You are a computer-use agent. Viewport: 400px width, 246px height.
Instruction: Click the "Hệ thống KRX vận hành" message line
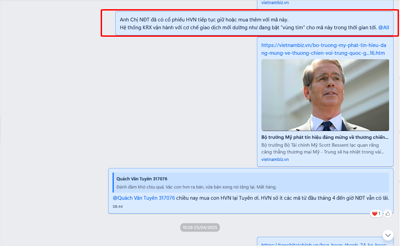[248, 28]
